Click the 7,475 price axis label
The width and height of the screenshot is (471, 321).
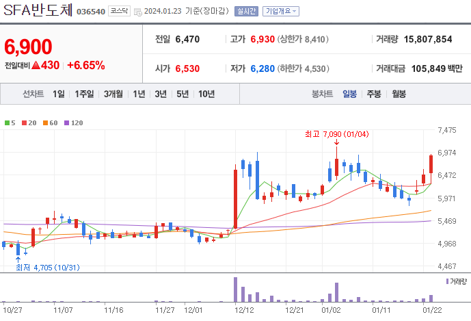[446, 130]
